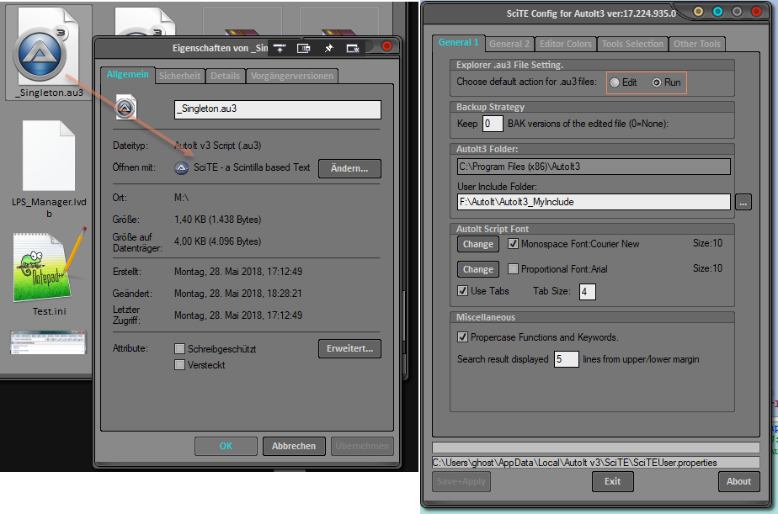Uncheck Propercase Functions and Keywords
Image resolution: width=778 pixels, height=514 pixels.
click(462, 337)
